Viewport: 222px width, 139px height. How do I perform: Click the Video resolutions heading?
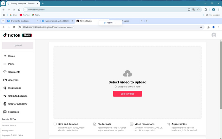coord(144,124)
